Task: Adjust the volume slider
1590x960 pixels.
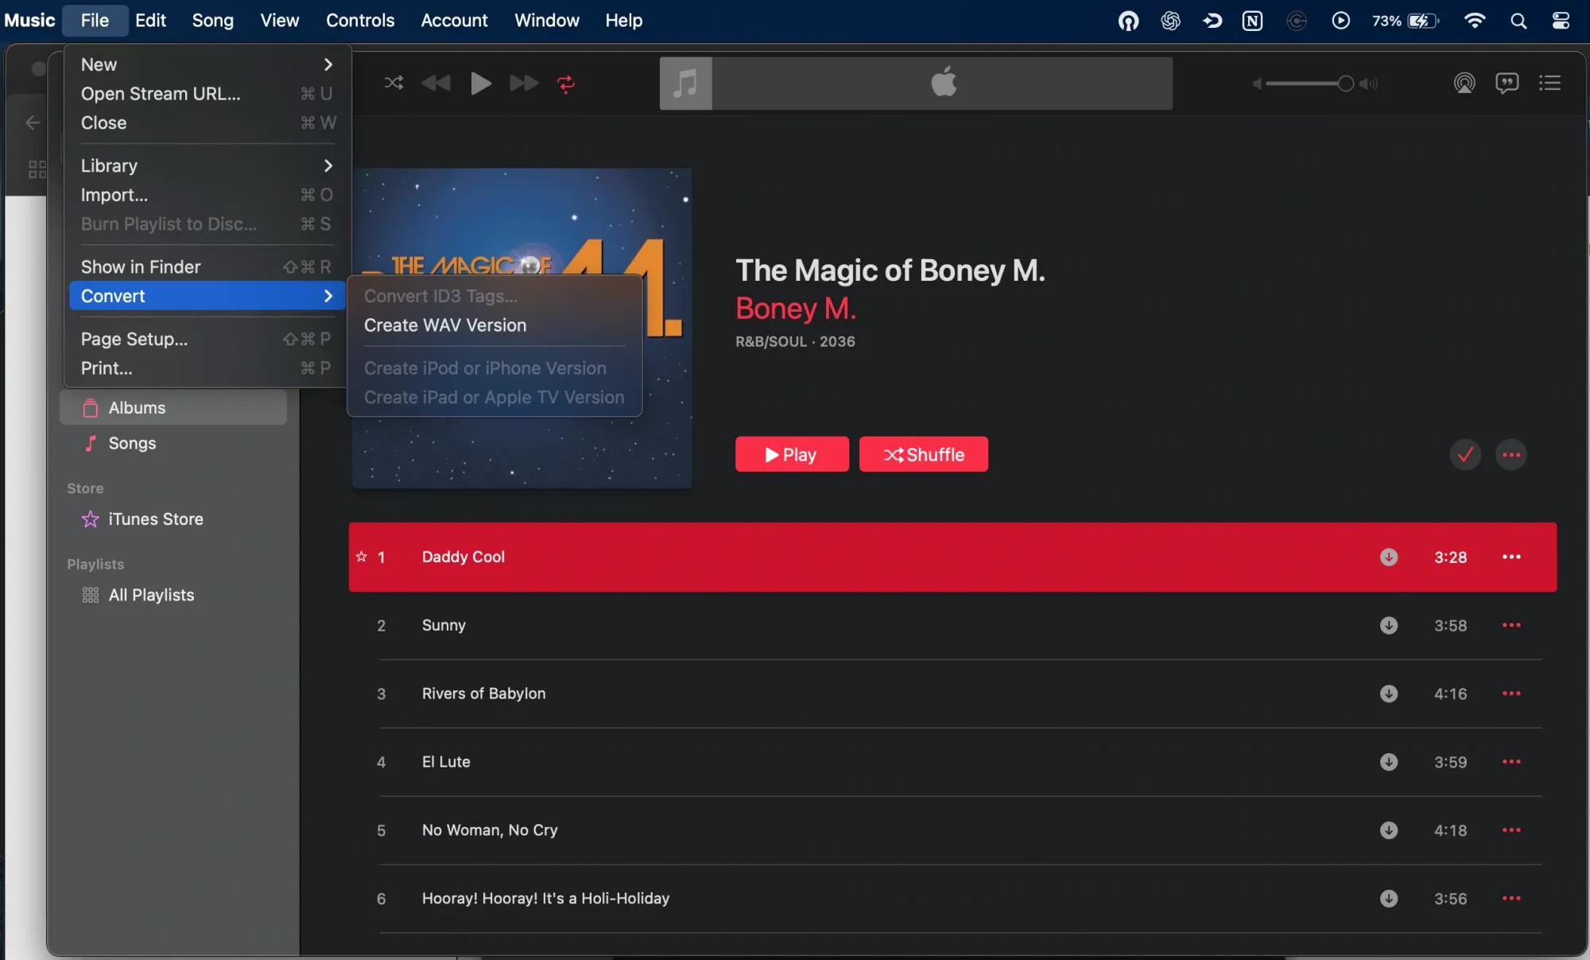Action: pos(1346,84)
